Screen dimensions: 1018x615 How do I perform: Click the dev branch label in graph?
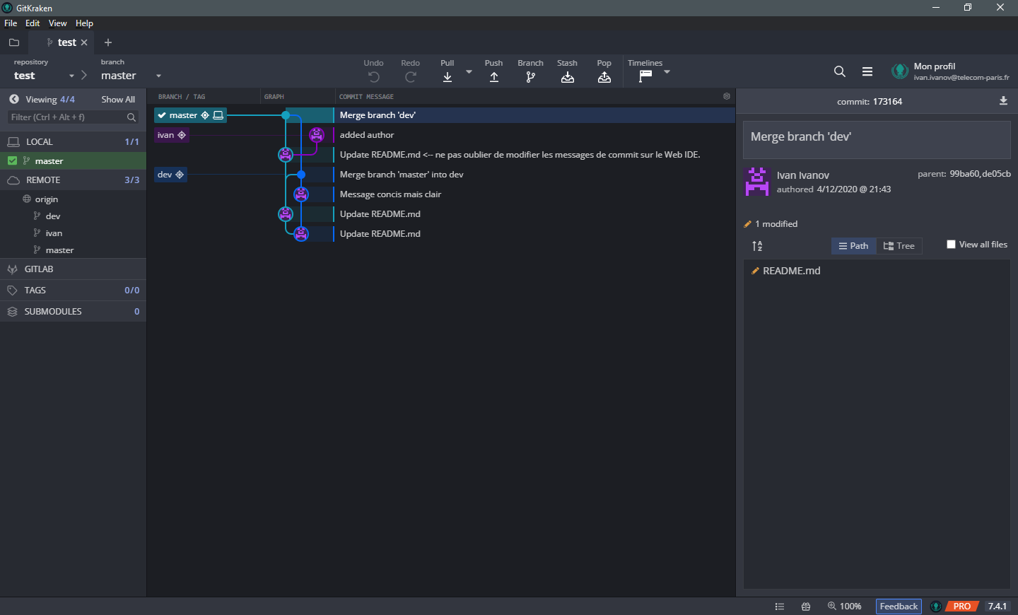click(x=170, y=175)
